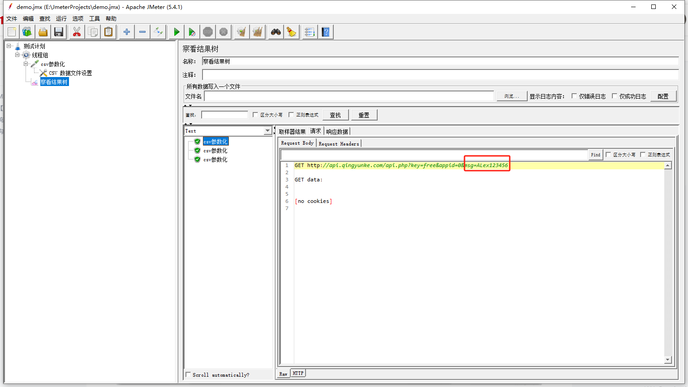Open Search with binoculars icon
The height and width of the screenshot is (387, 688).
(x=276, y=32)
